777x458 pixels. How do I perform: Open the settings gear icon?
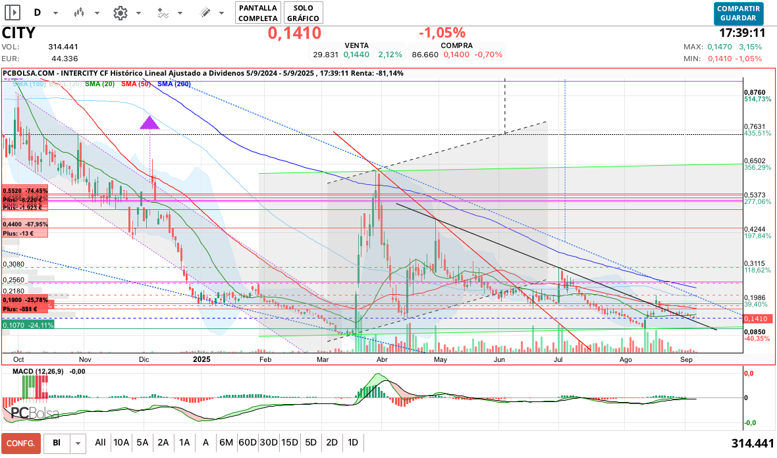(x=121, y=13)
